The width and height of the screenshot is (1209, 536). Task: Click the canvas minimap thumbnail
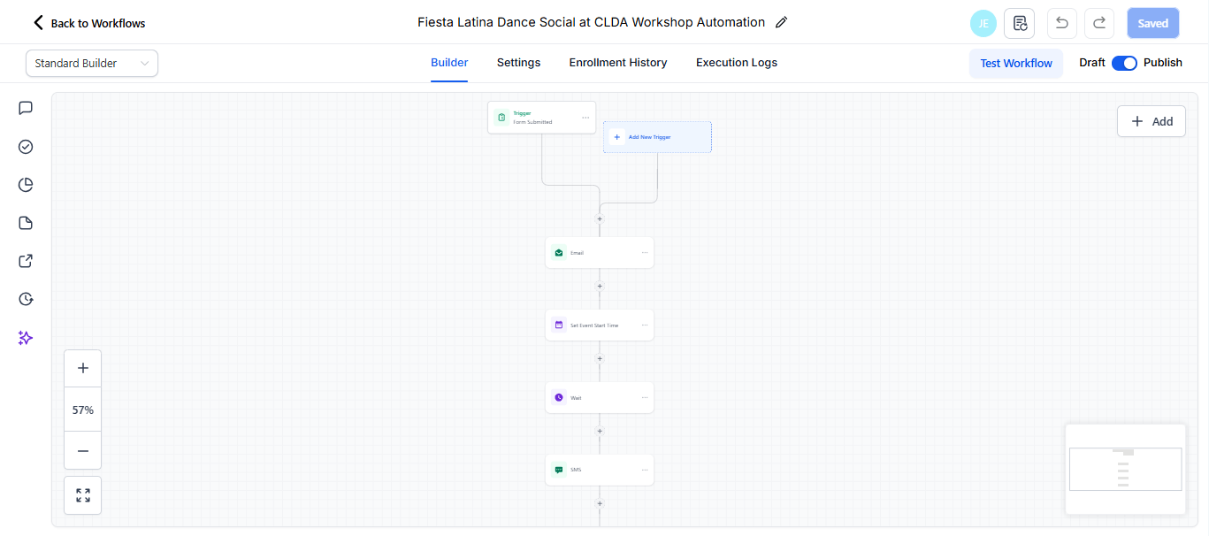[x=1125, y=469]
